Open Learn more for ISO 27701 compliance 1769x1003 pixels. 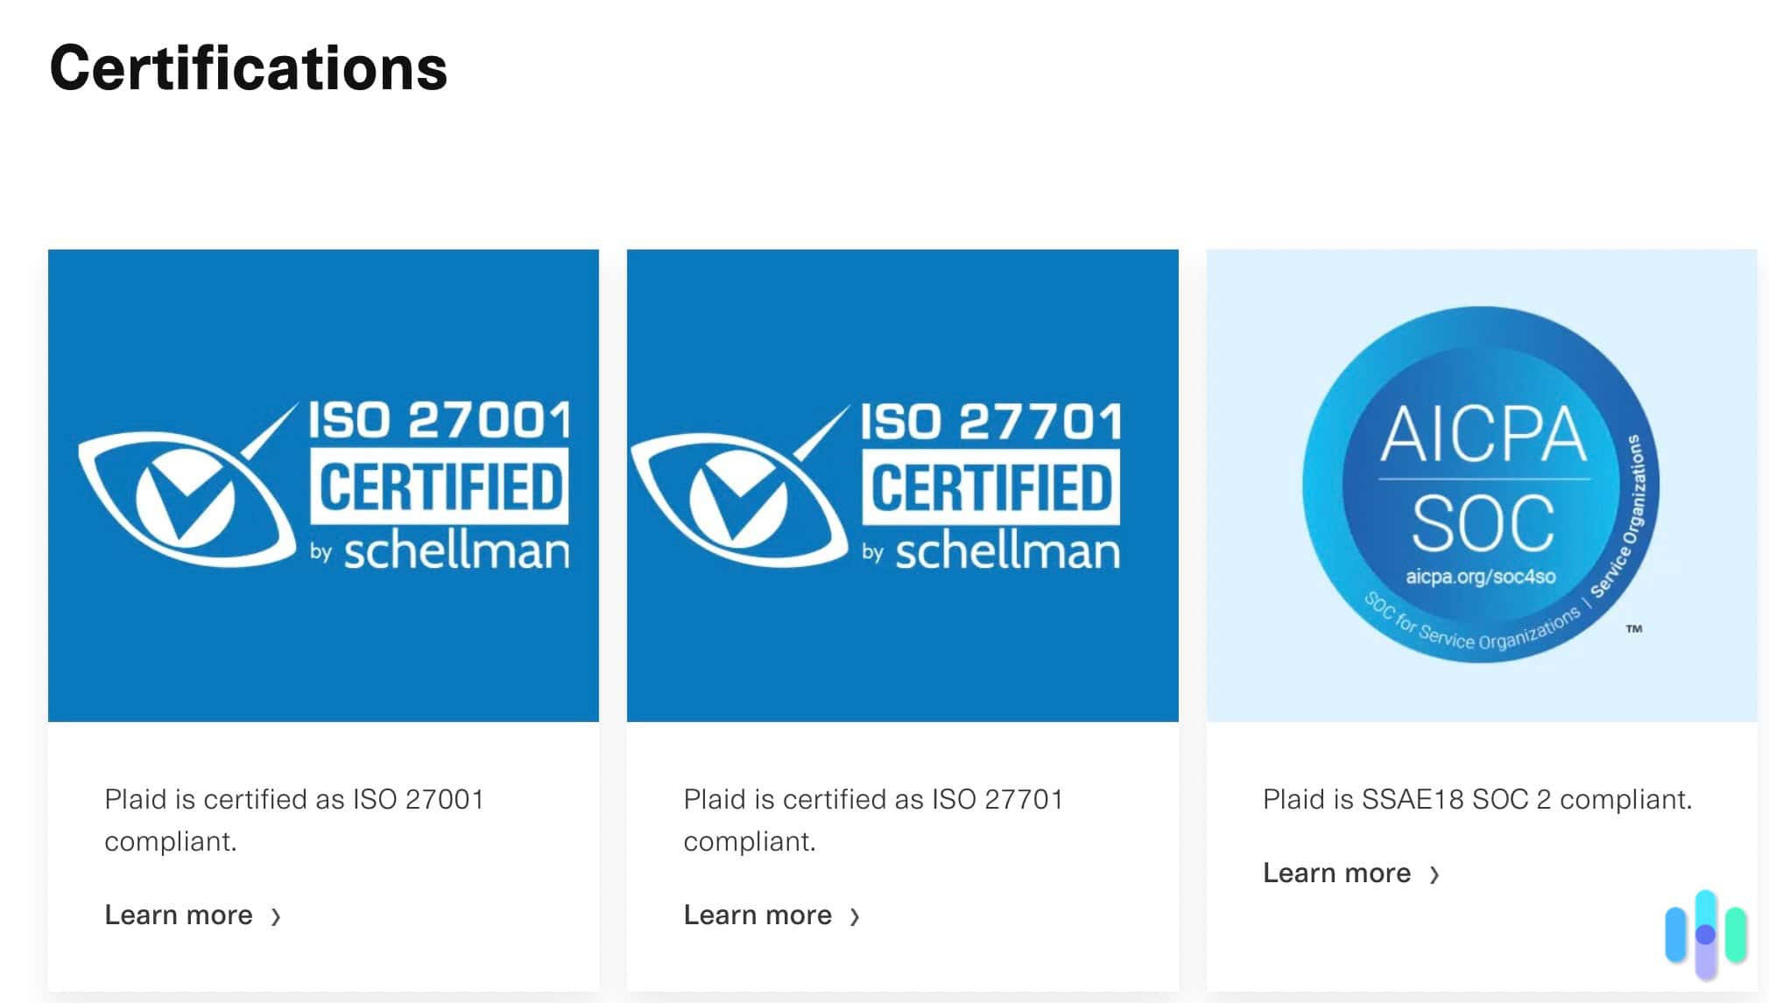pyautogui.click(x=757, y=915)
